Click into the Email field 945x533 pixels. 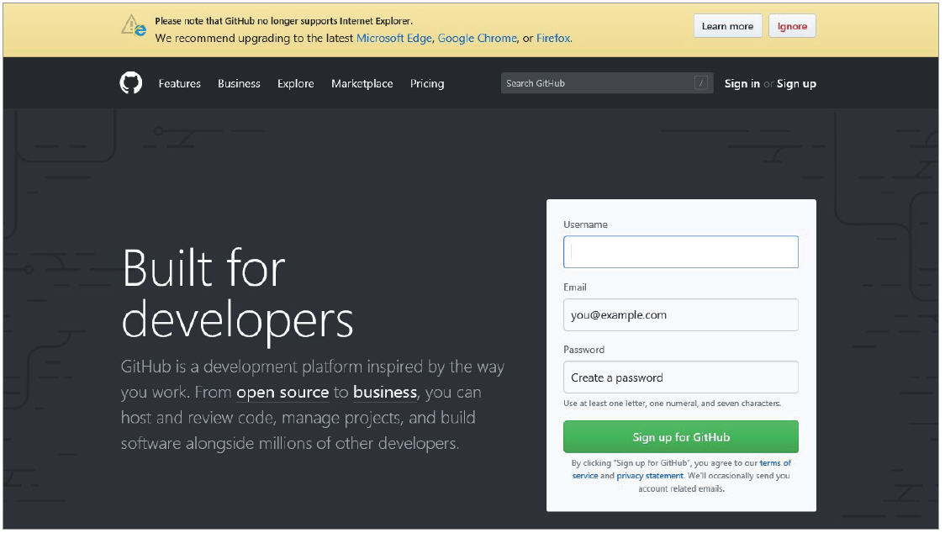[x=681, y=314]
